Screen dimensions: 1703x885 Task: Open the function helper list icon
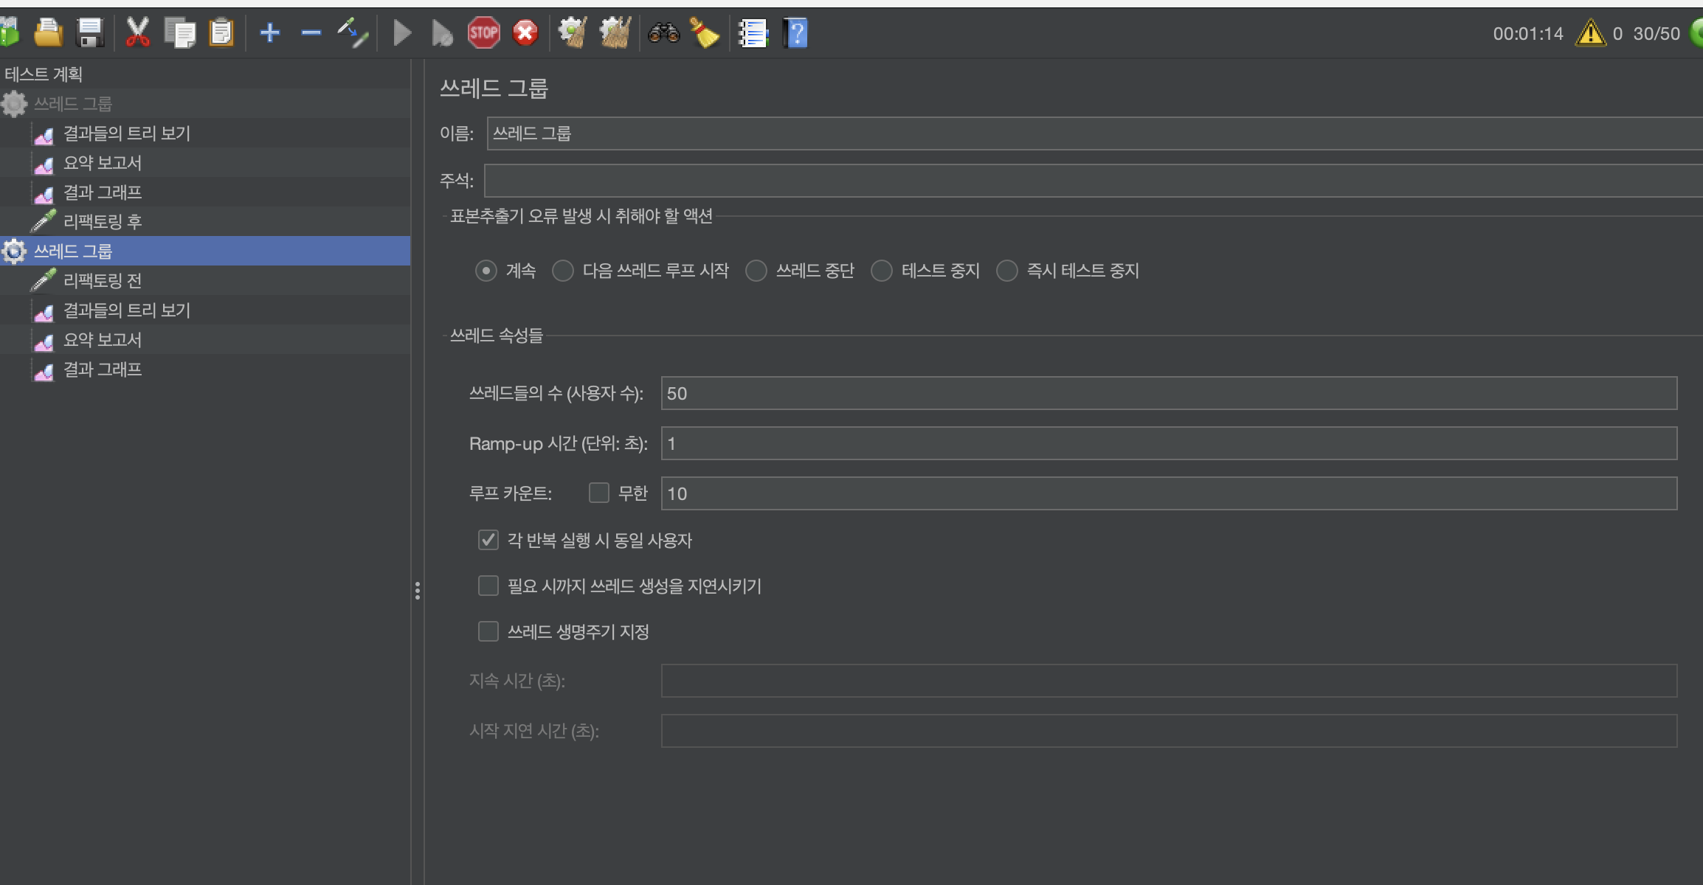pyautogui.click(x=753, y=33)
